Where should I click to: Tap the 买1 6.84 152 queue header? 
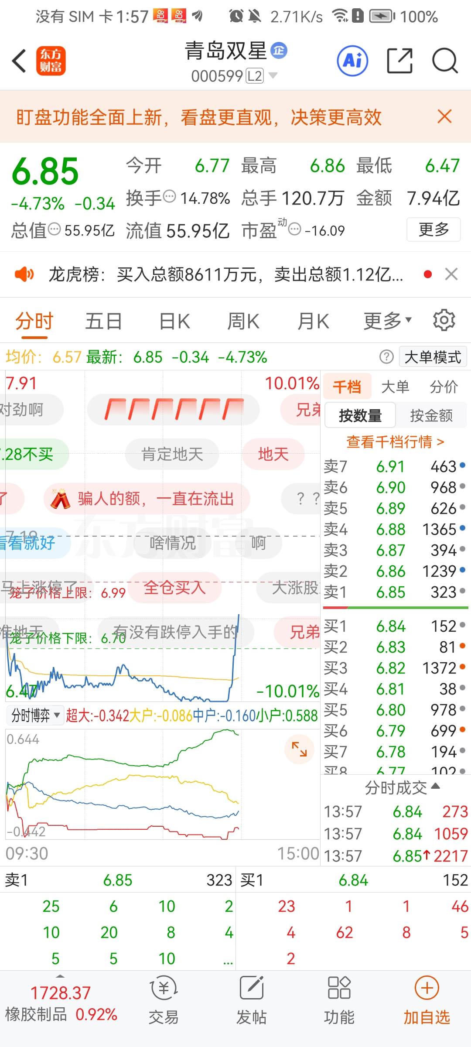click(x=353, y=880)
